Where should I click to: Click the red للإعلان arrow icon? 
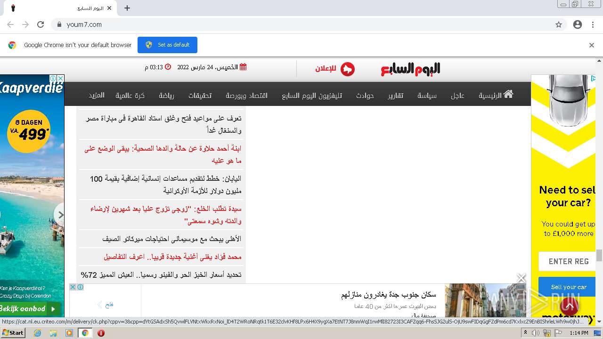pos(347,69)
